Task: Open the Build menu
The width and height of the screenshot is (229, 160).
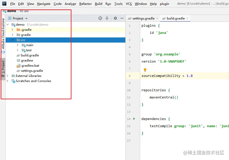Action: (99, 4)
